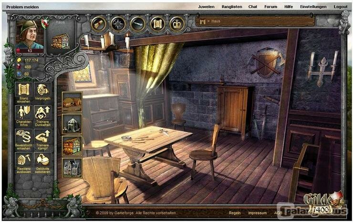Click the Logout link
This screenshot has height=223, width=353.
[x=341, y=7]
